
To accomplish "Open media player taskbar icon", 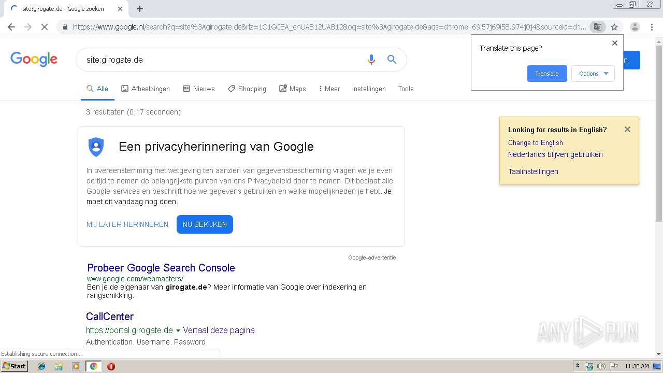I will 76,366.
